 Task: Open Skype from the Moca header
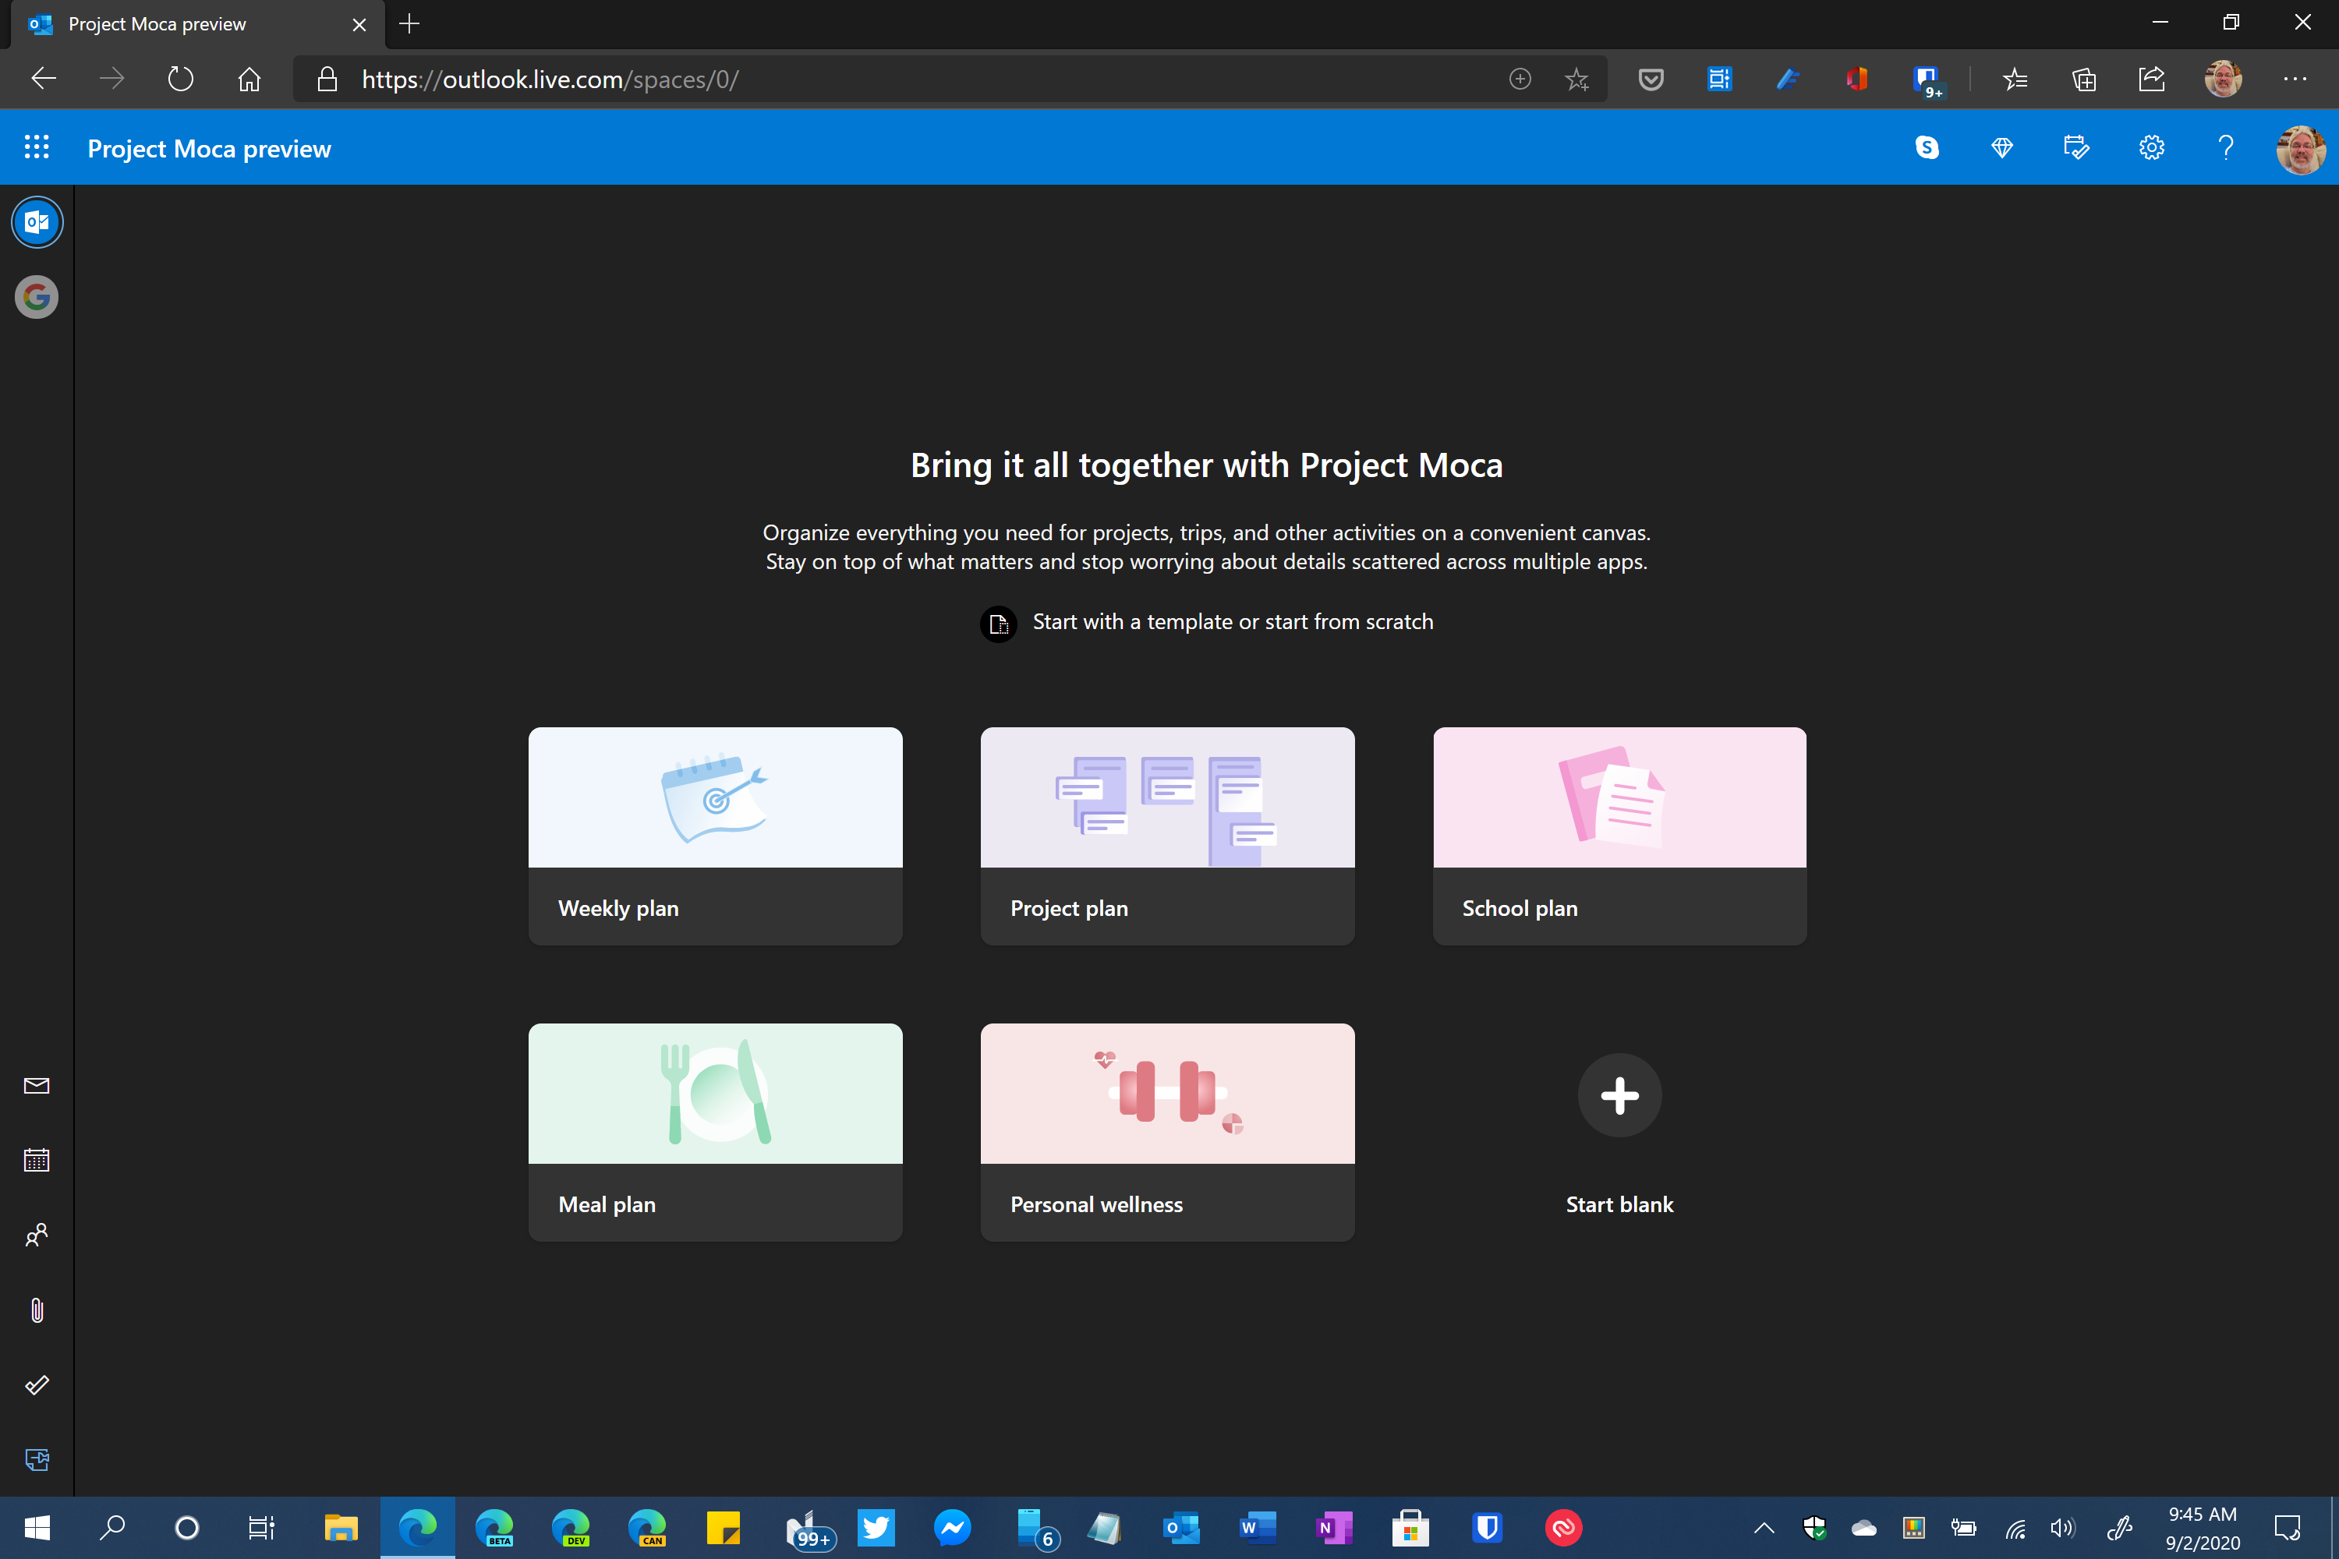tap(1927, 147)
